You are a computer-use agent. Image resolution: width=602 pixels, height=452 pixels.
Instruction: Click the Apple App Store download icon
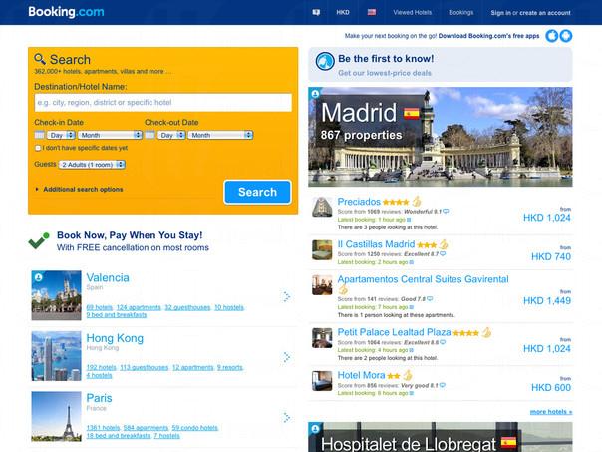(551, 36)
